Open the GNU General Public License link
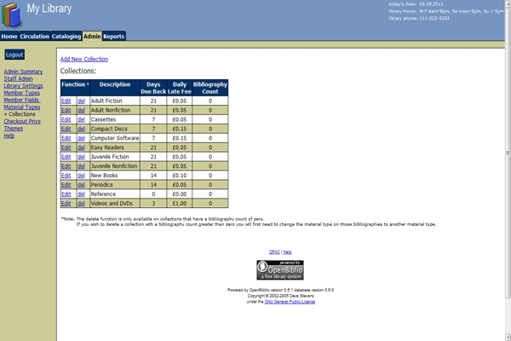Image resolution: width=511 pixels, height=341 pixels. (x=291, y=302)
